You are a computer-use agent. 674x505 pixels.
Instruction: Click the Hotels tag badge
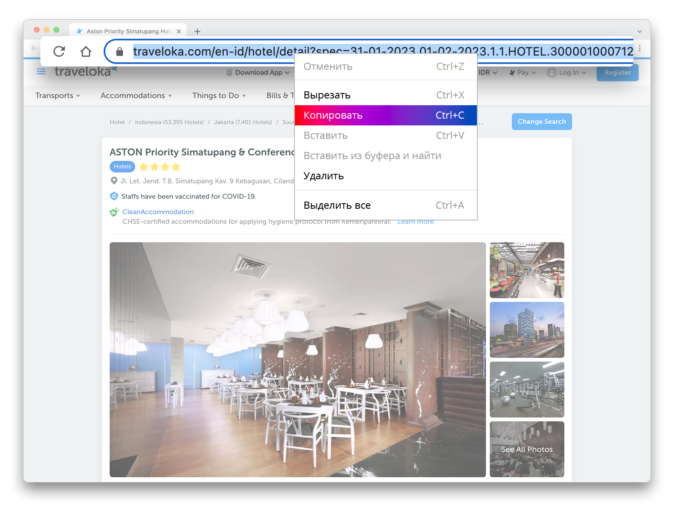(123, 167)
